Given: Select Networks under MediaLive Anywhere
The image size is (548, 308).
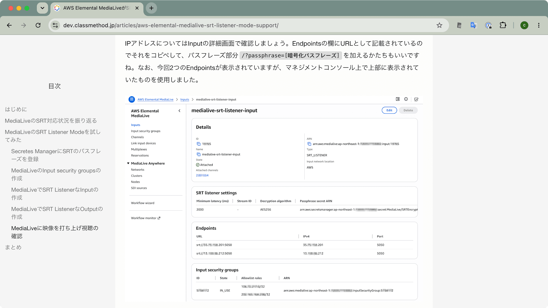Looking at the screenshot, I should click(138, 170).
